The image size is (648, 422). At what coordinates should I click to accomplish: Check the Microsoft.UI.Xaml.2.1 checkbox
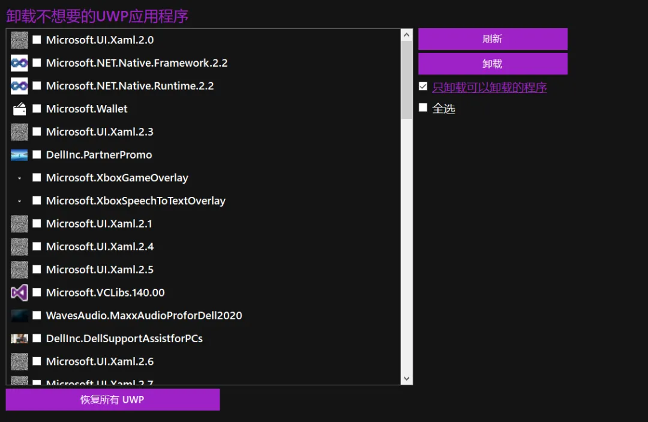coord(37,224)
